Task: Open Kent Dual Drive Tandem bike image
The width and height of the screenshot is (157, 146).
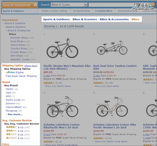Action: pos(112,48)
